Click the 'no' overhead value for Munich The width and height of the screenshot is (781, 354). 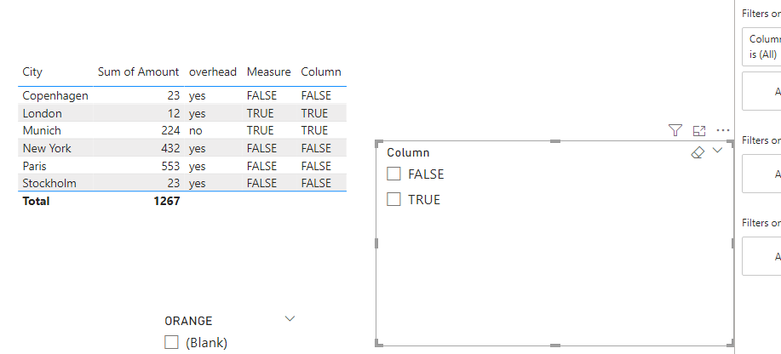click(x=195, y=130)
